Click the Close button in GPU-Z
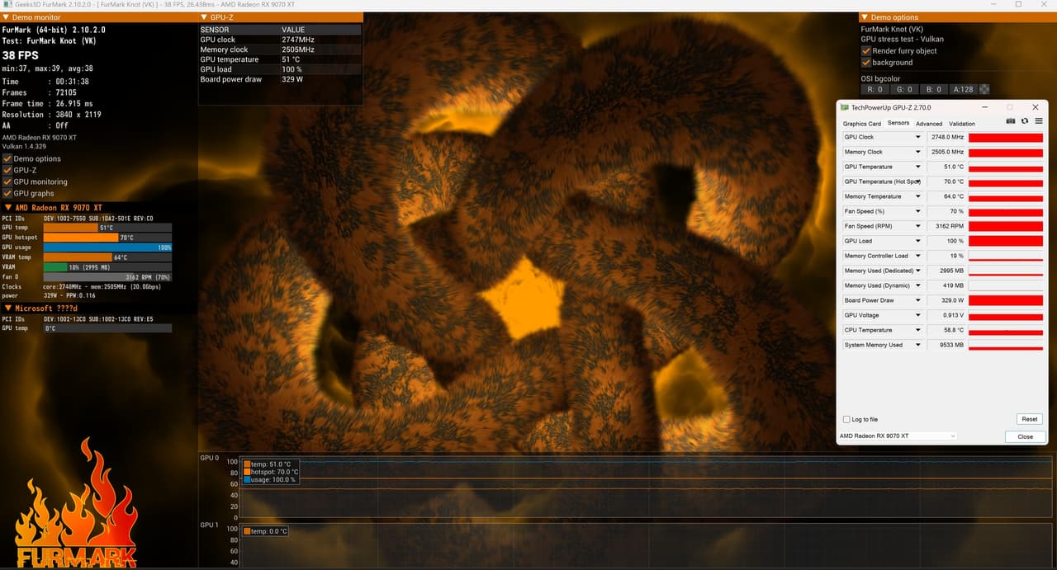Screen dimensions: 1057x570 click(x=1026, y=436)
